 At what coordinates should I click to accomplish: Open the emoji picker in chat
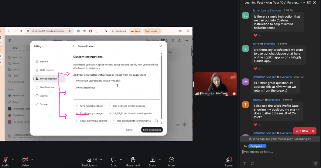pyautogui.click(x=253, y=163)
